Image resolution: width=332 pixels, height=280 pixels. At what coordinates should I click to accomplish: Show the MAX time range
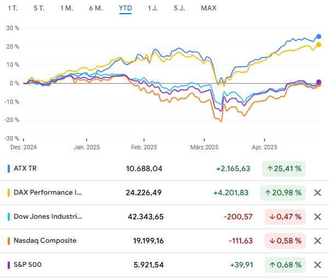click(209, 8)
